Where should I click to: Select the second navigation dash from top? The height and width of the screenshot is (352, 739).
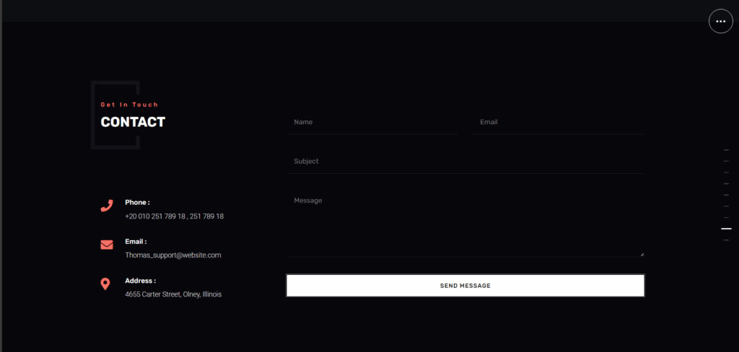726,161
